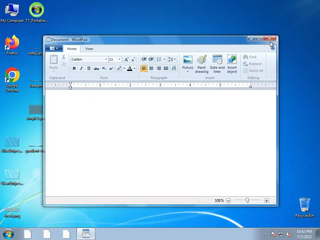320x240 pixels.
Task: Click the left indent ruler marker
Action: 70,86
